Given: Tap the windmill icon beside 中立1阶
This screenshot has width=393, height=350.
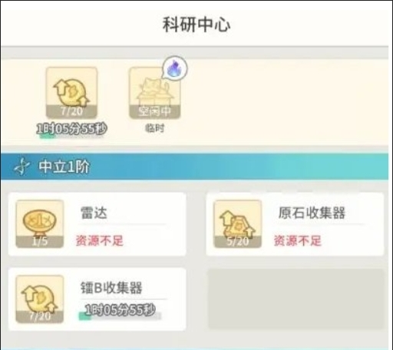Looking at the screenshot, I should 21,167.
